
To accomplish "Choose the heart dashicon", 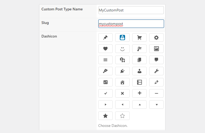I will [105, 49].
